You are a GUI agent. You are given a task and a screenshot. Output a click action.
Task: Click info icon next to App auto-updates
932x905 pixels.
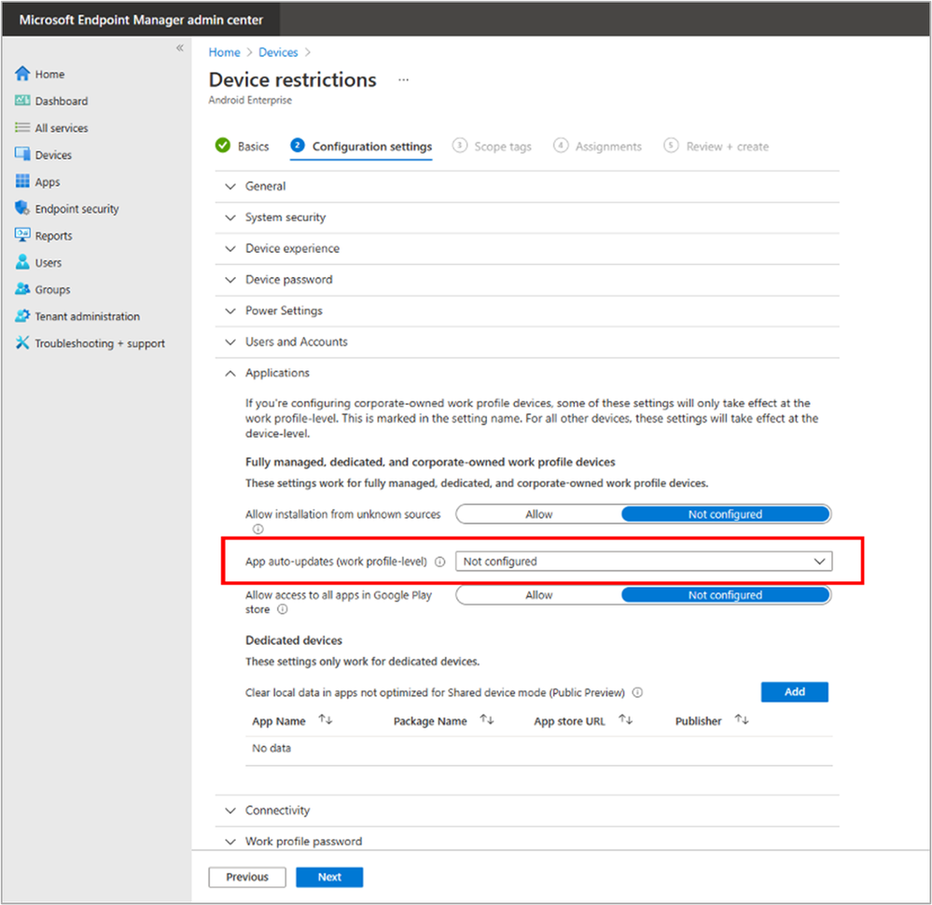pos(439,562)
